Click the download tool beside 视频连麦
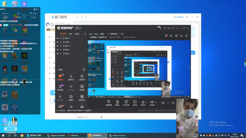 click(71, 88)
